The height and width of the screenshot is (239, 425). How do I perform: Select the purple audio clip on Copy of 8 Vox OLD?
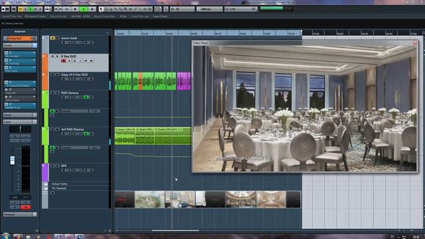184,81
